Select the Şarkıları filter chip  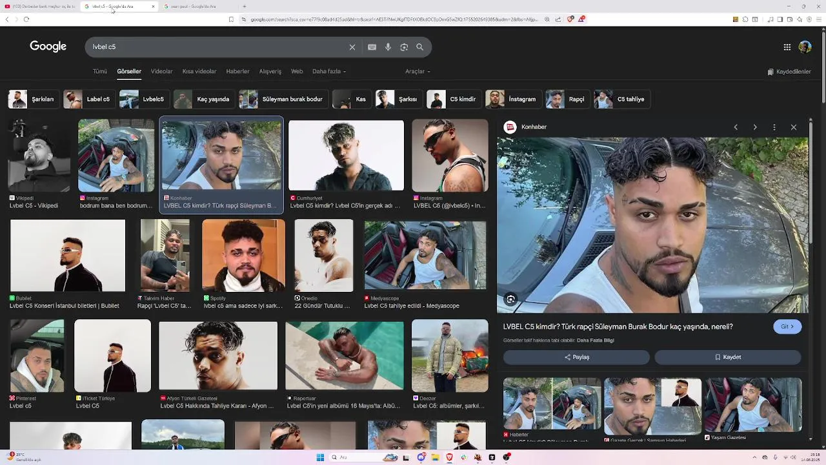coord(32,99)
